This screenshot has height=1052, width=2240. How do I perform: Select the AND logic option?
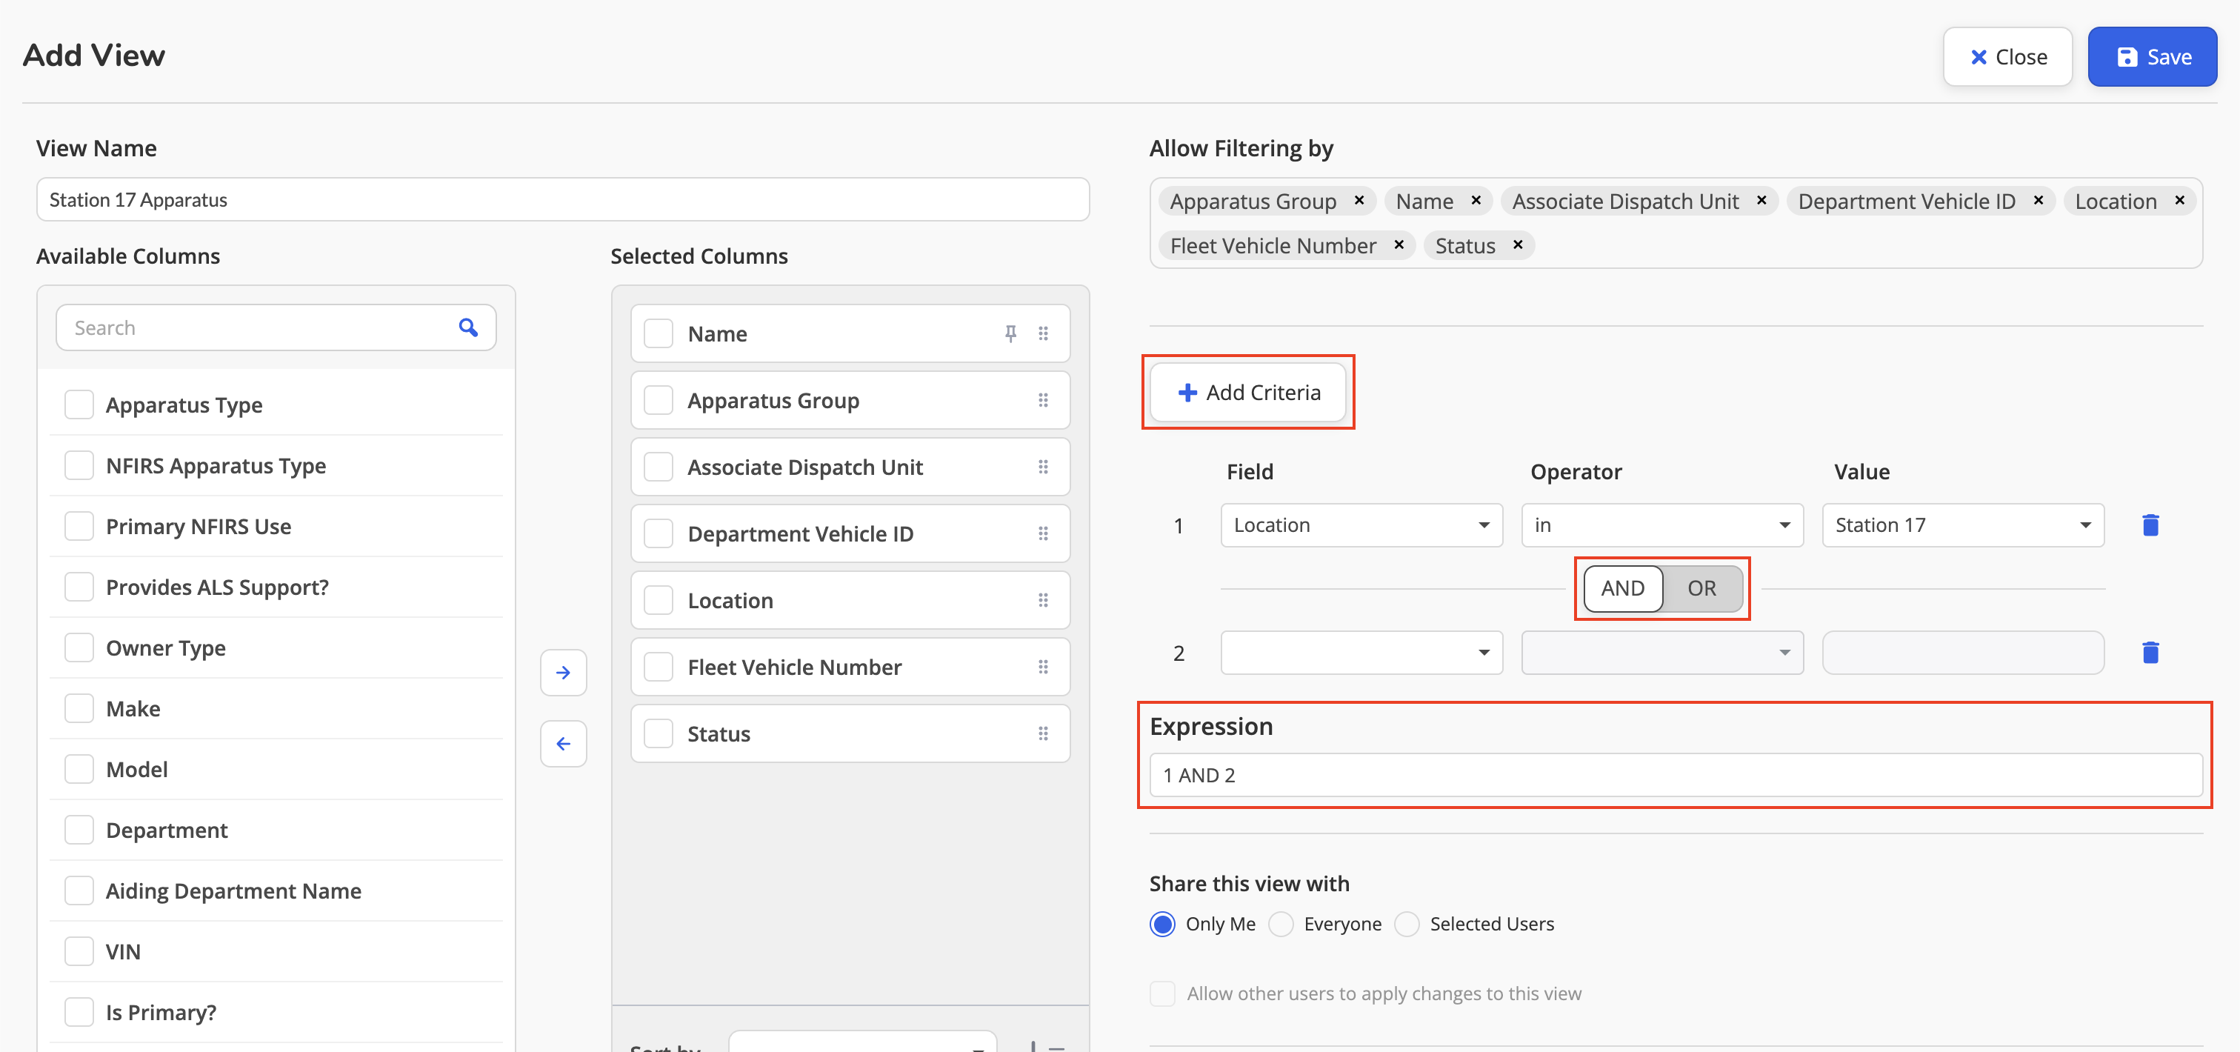pos(1623,588)
